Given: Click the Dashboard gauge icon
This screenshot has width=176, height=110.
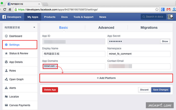Looking at the screenshot, I should tap(6, 36).
